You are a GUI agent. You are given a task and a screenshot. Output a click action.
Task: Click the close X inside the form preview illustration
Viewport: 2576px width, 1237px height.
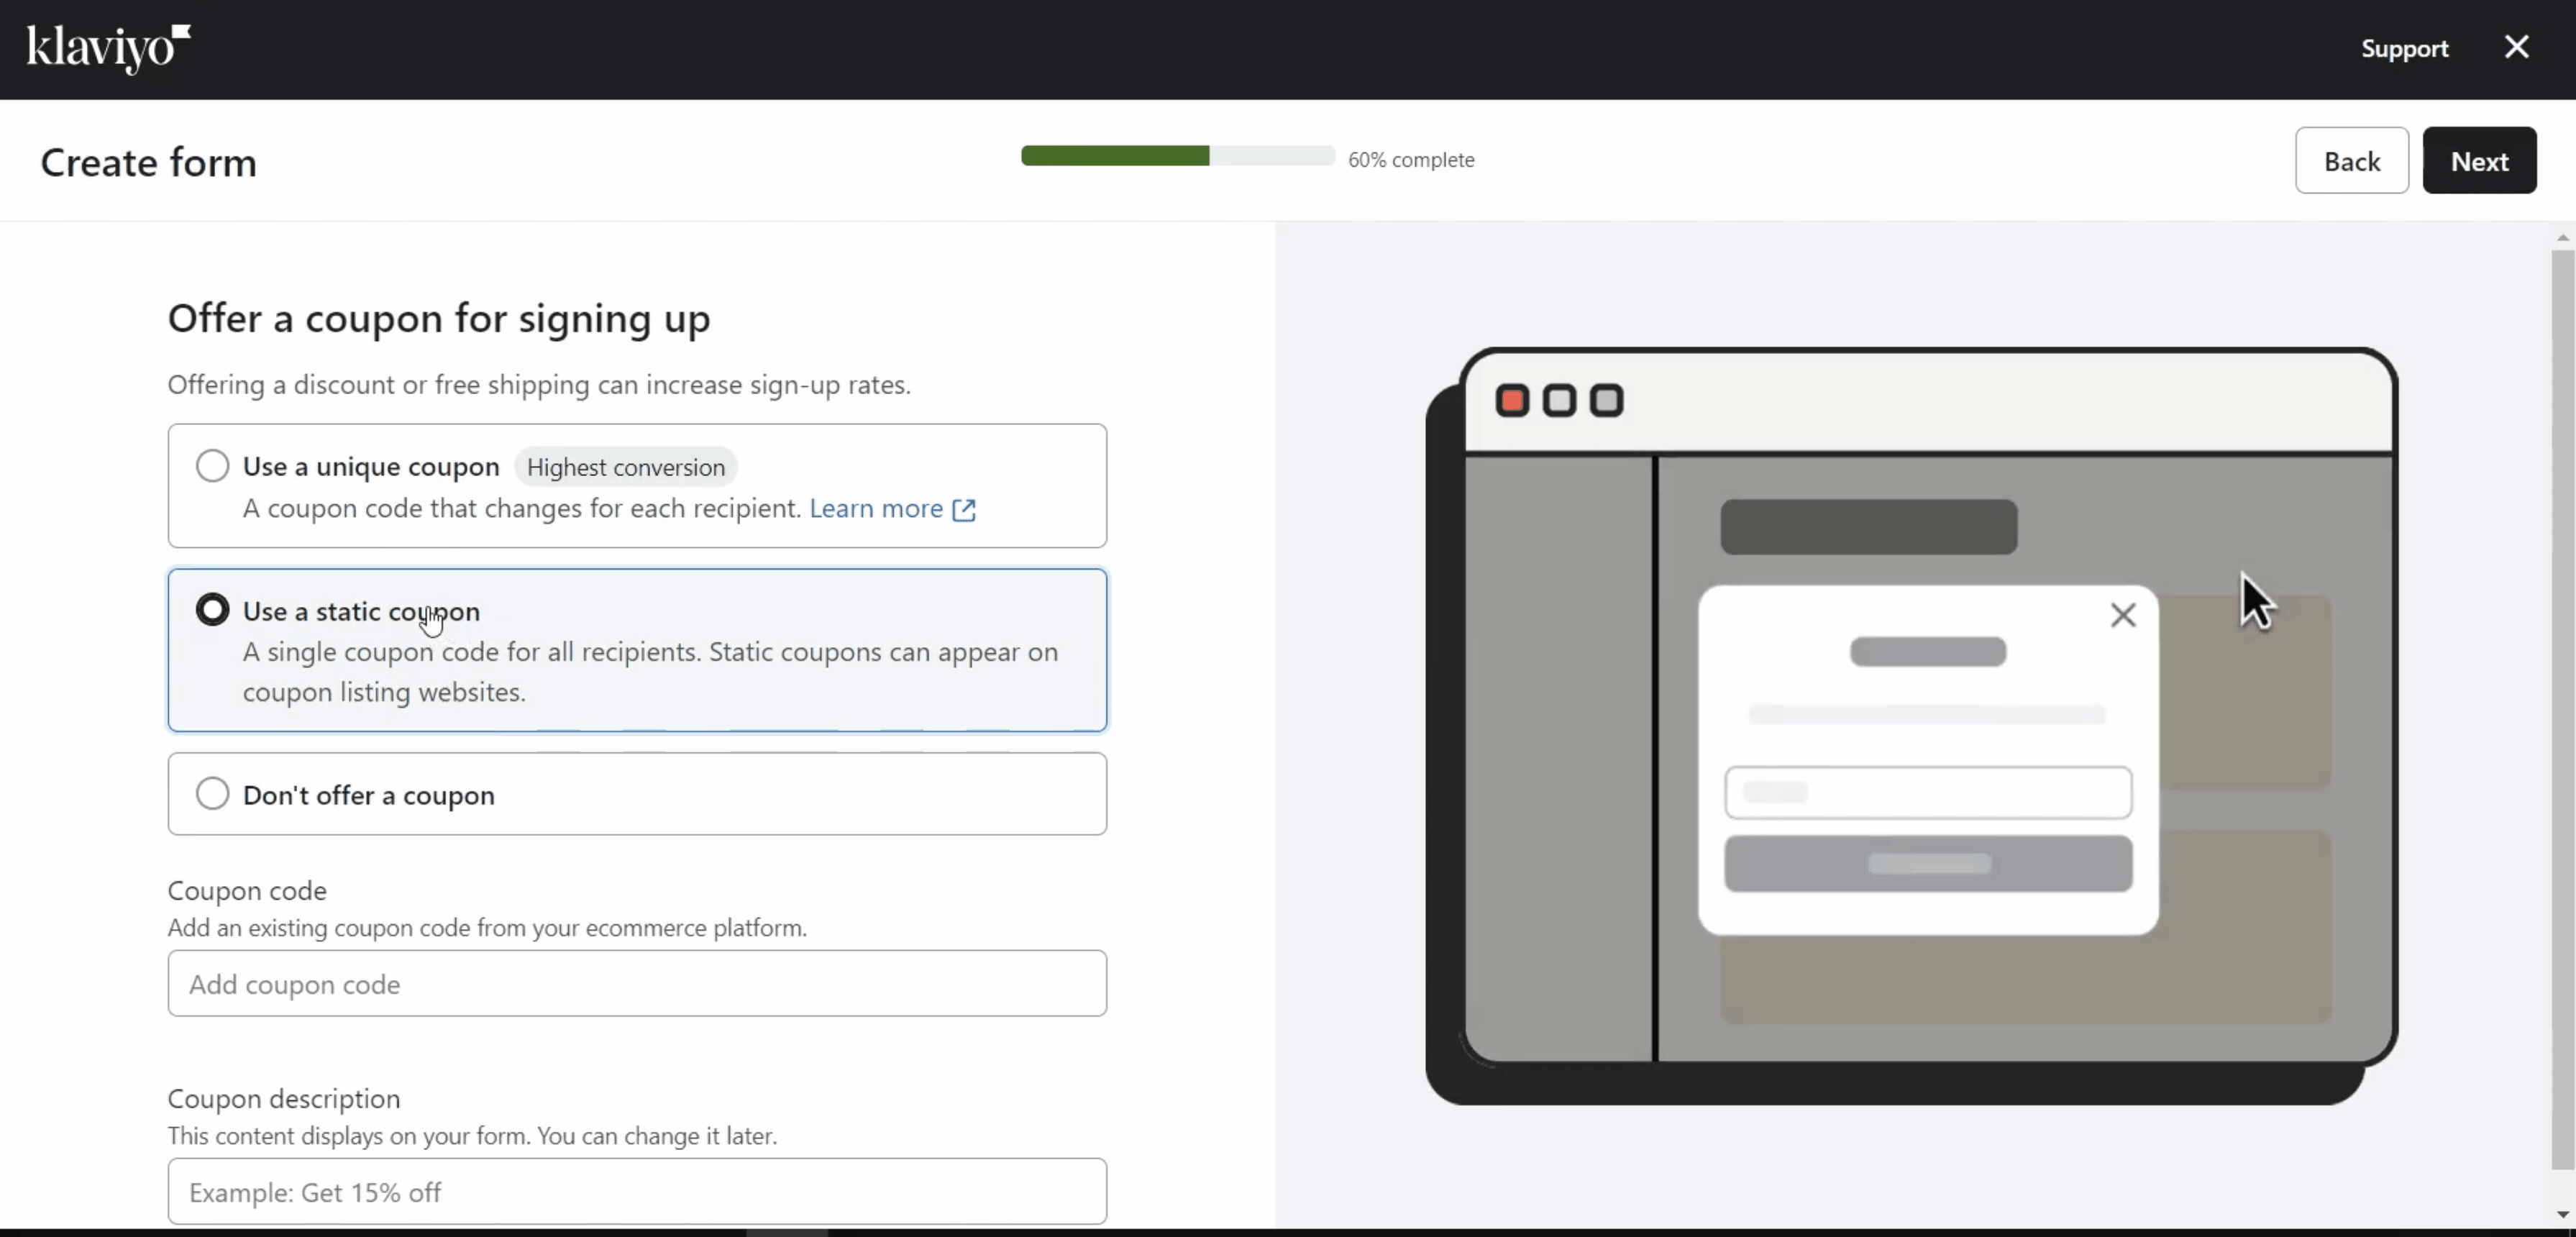click(x=2124, y=614)
